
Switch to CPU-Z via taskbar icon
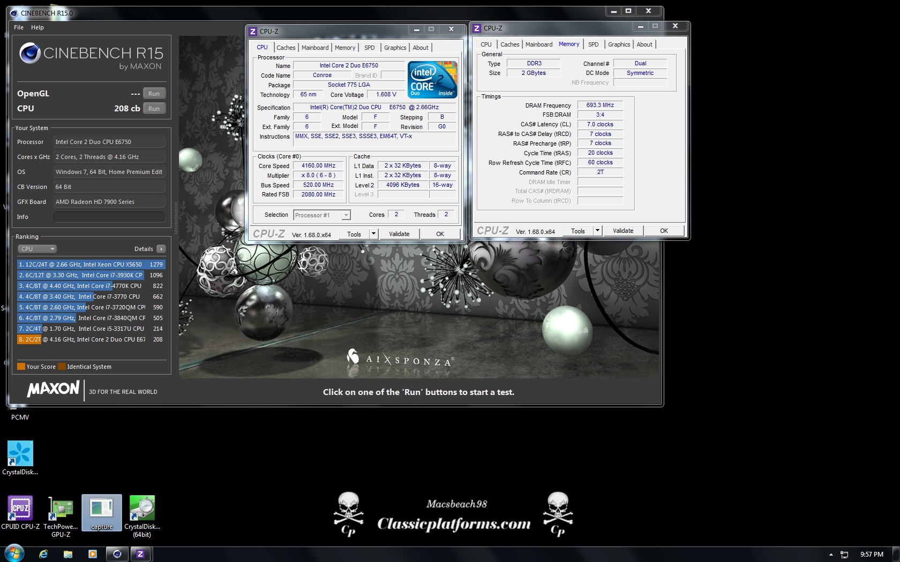pos(140,554)
